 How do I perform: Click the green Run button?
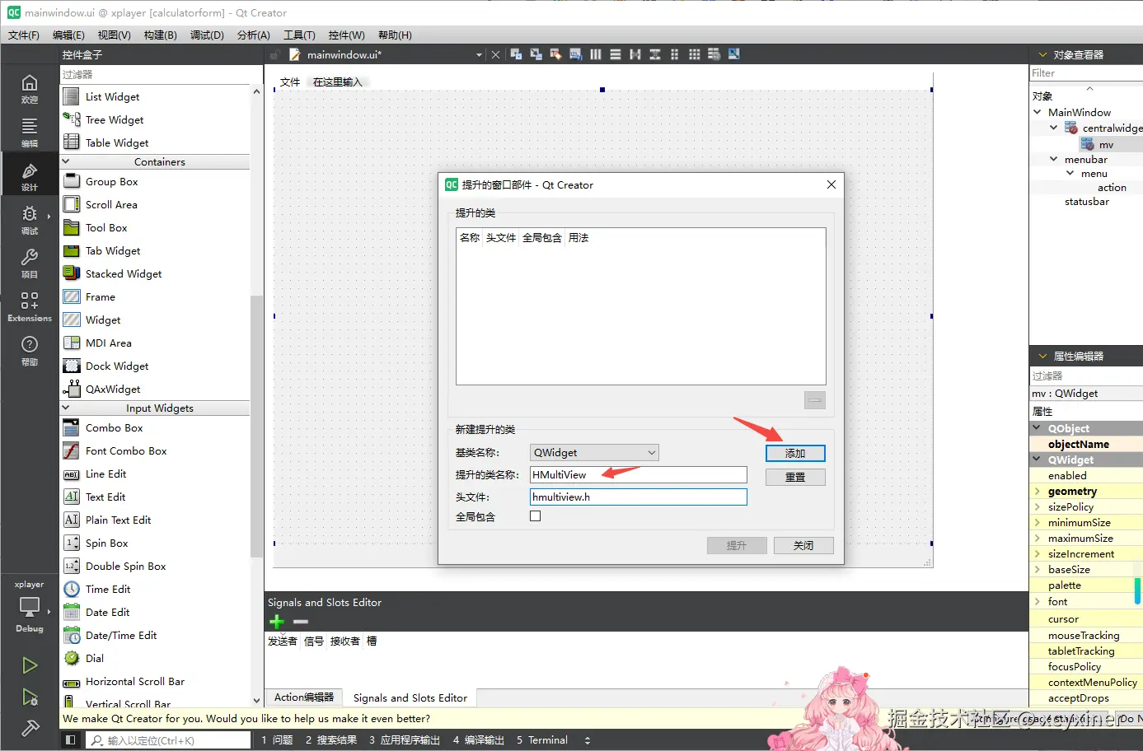click(x=30, y=665)
